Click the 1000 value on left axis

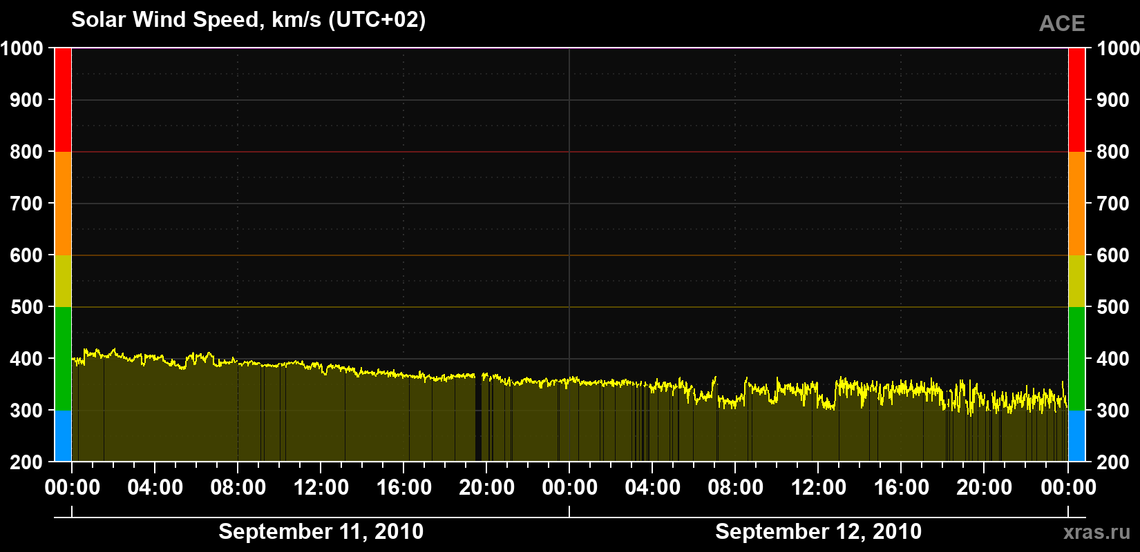(x=22, y=48)
